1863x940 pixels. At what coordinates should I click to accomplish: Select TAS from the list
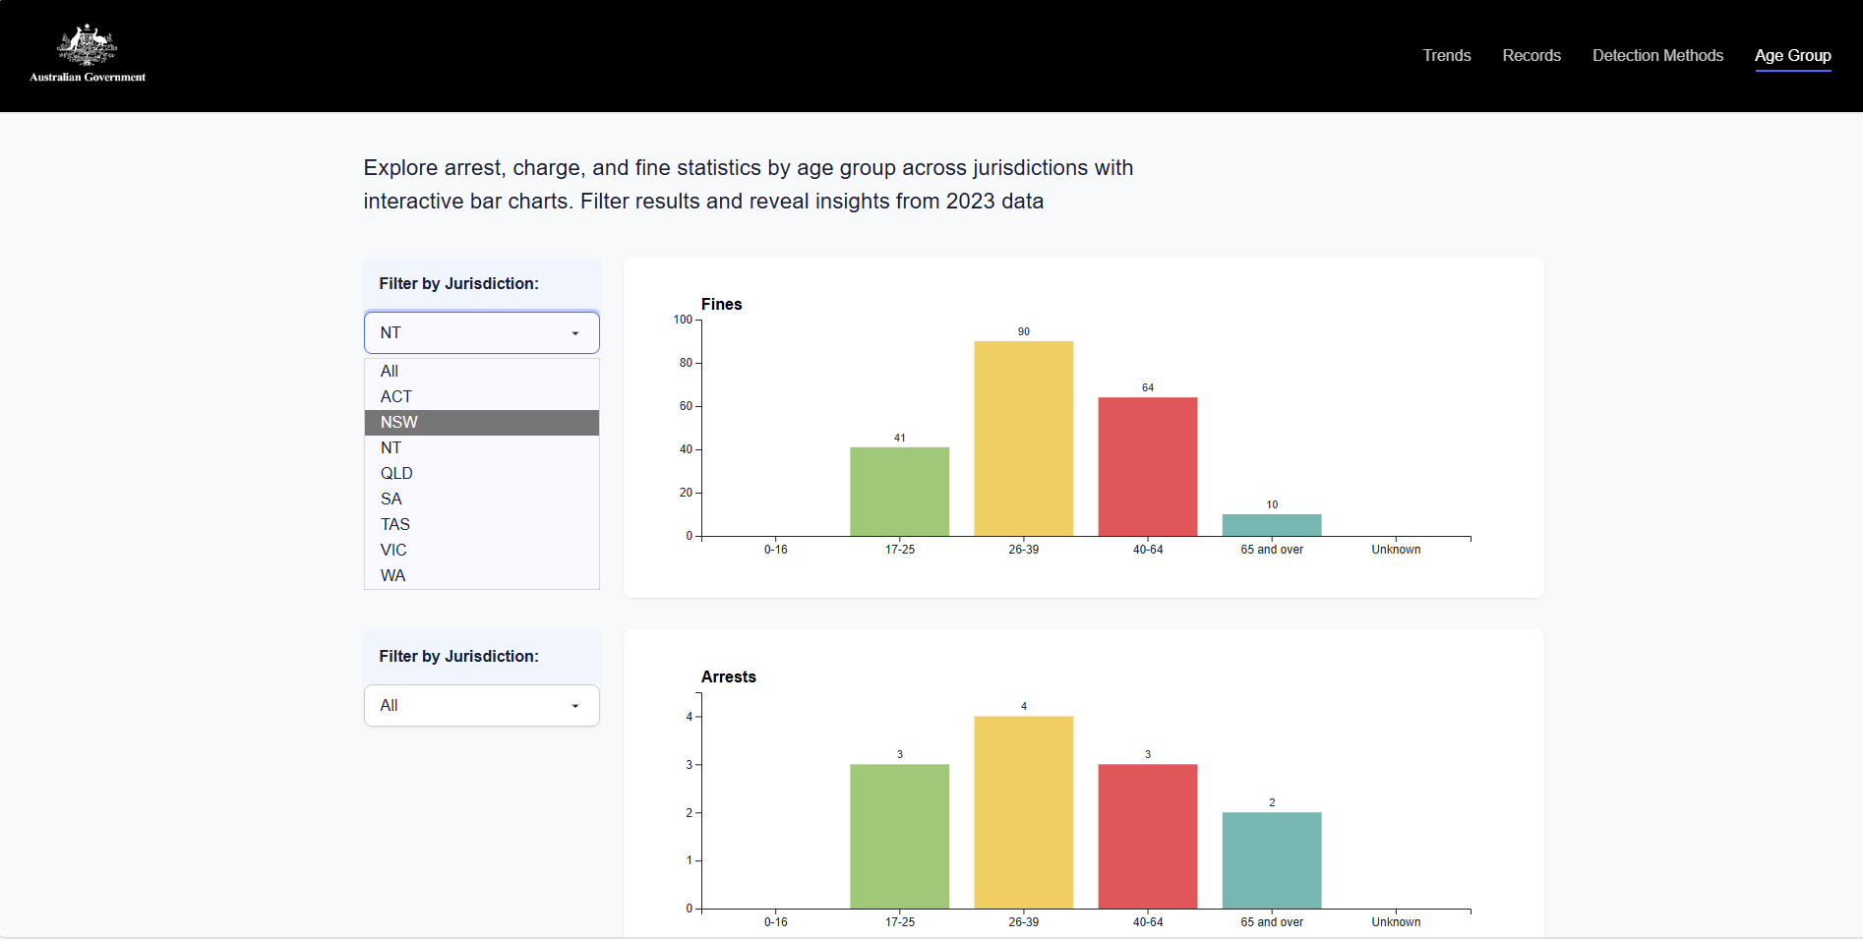click(395, 524)
